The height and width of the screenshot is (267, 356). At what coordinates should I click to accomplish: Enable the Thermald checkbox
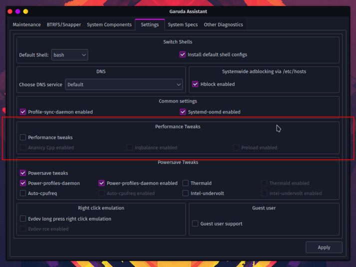pyautogui.click(x=185, y=183)
